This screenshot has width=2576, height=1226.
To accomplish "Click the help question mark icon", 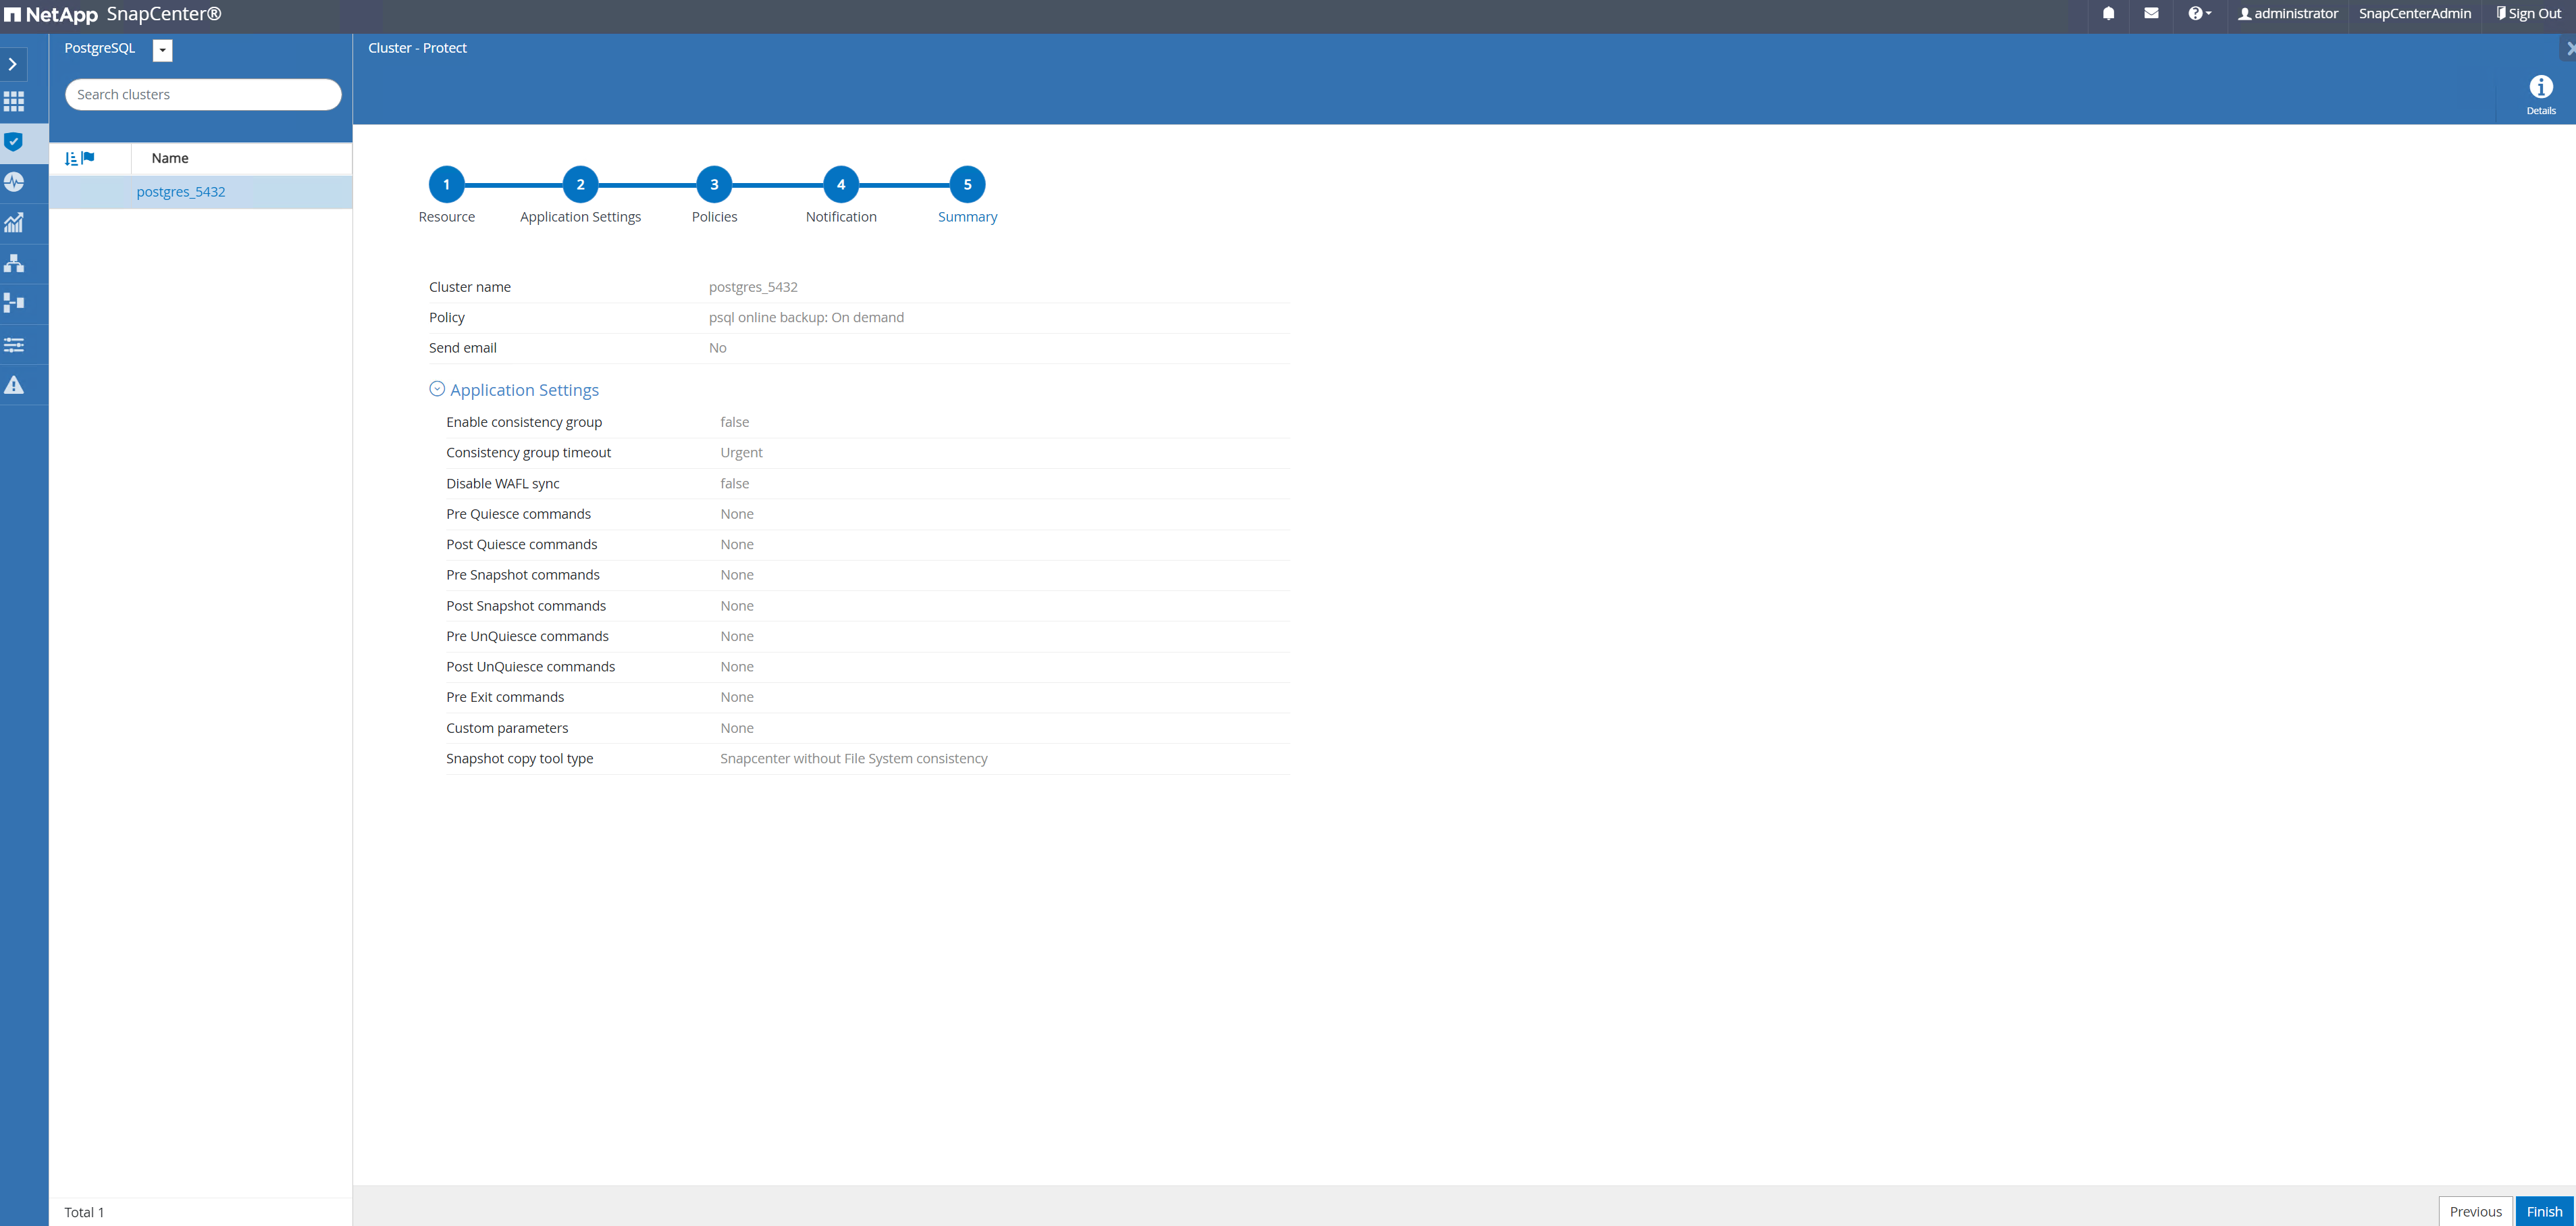I will (2198, 15).
